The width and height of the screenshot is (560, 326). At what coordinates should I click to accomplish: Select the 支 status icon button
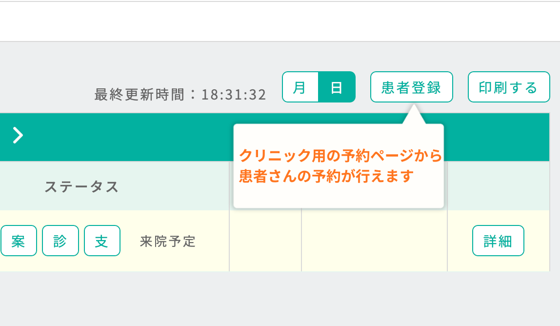click(102, 241)
